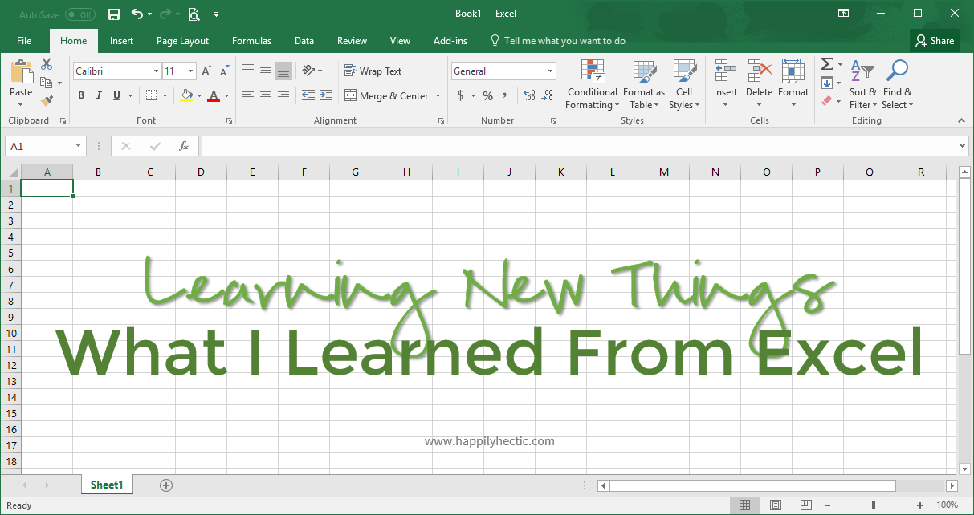Click the Center align icon
The height and width of the screenshot is (515, 974).
point(266,95)
